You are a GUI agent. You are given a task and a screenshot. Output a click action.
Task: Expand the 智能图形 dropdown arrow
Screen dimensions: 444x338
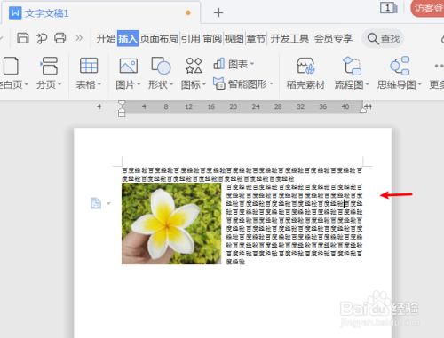click(x=271, y=83)
